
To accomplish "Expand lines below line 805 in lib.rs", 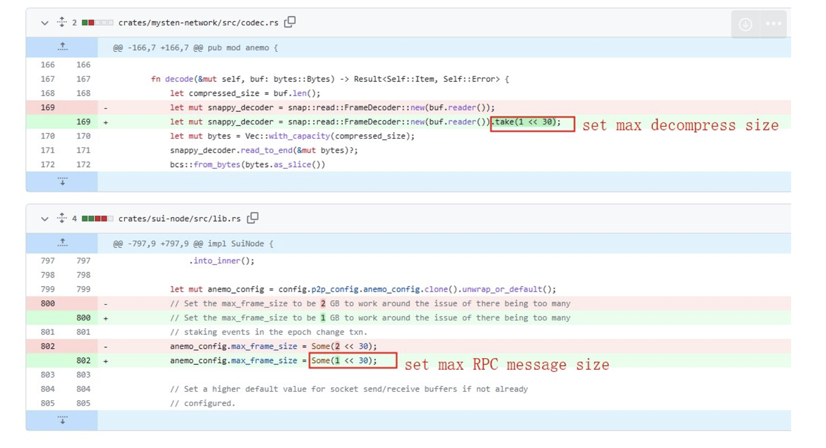I will click(63, 420).
